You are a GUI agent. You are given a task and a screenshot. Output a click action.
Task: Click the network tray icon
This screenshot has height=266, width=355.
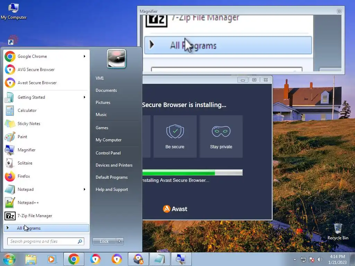click(x=303, y=259)
